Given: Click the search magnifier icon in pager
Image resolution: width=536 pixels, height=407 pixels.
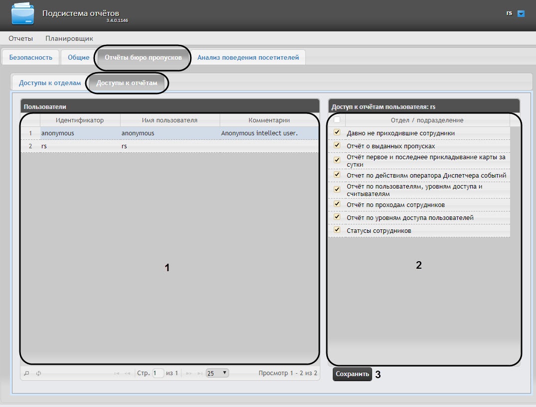Looking at the screenshot, I should click(27, 373).
